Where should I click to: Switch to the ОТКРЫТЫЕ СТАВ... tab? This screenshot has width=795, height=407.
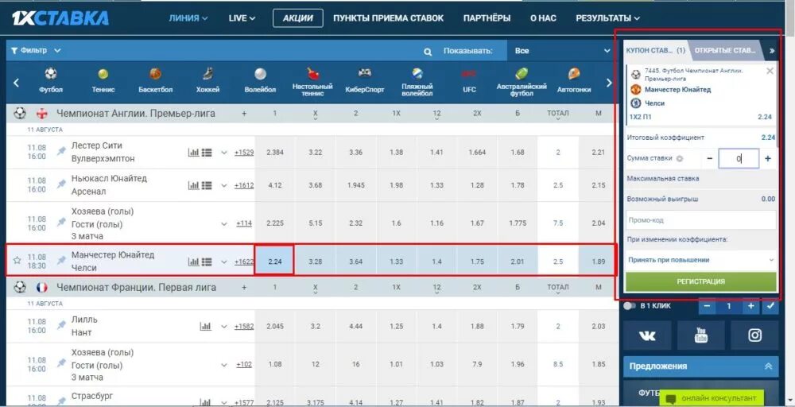[726, 51]
